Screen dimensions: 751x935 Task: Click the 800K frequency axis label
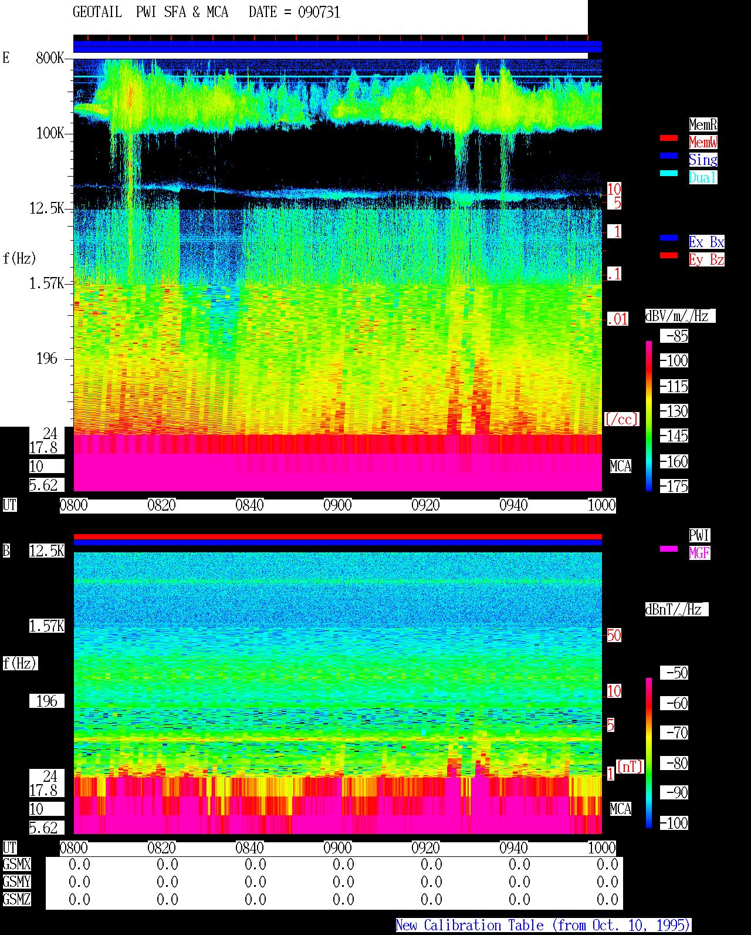[50, 58]
